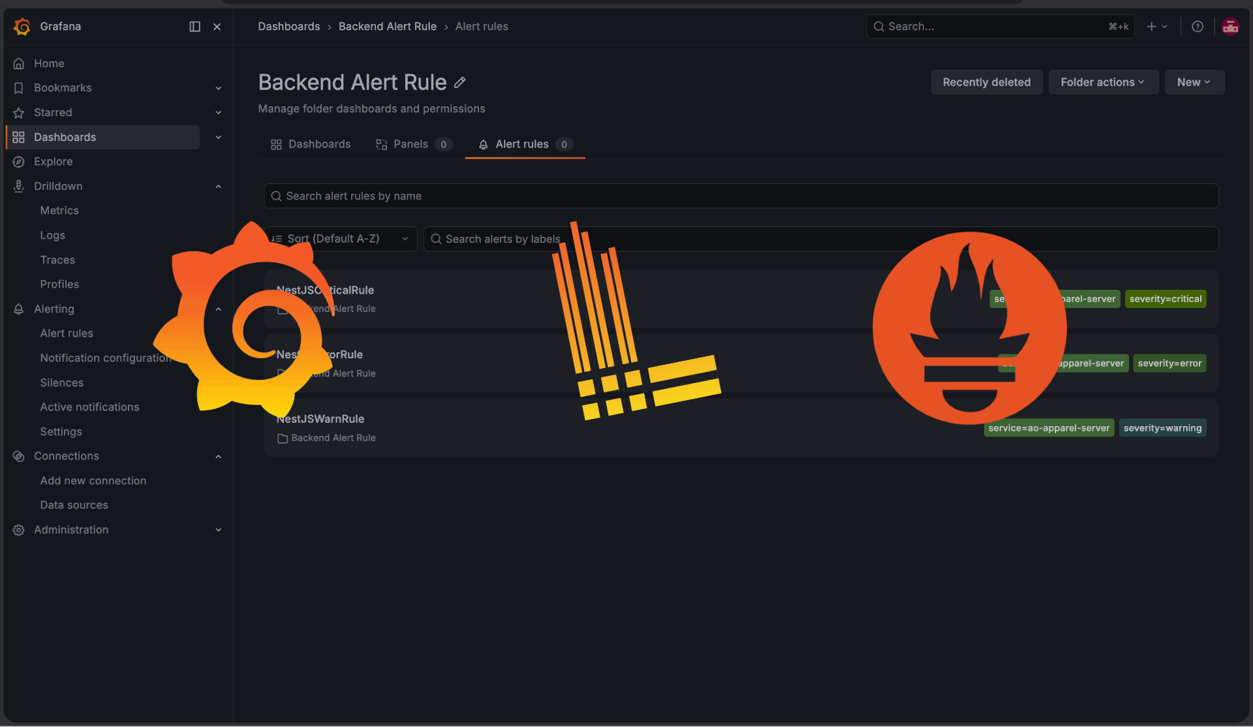Image resolution: width=1253 pixels, height=727 pixels.
Task: Click Search alert rules by name field
Action: click(741, 196)
